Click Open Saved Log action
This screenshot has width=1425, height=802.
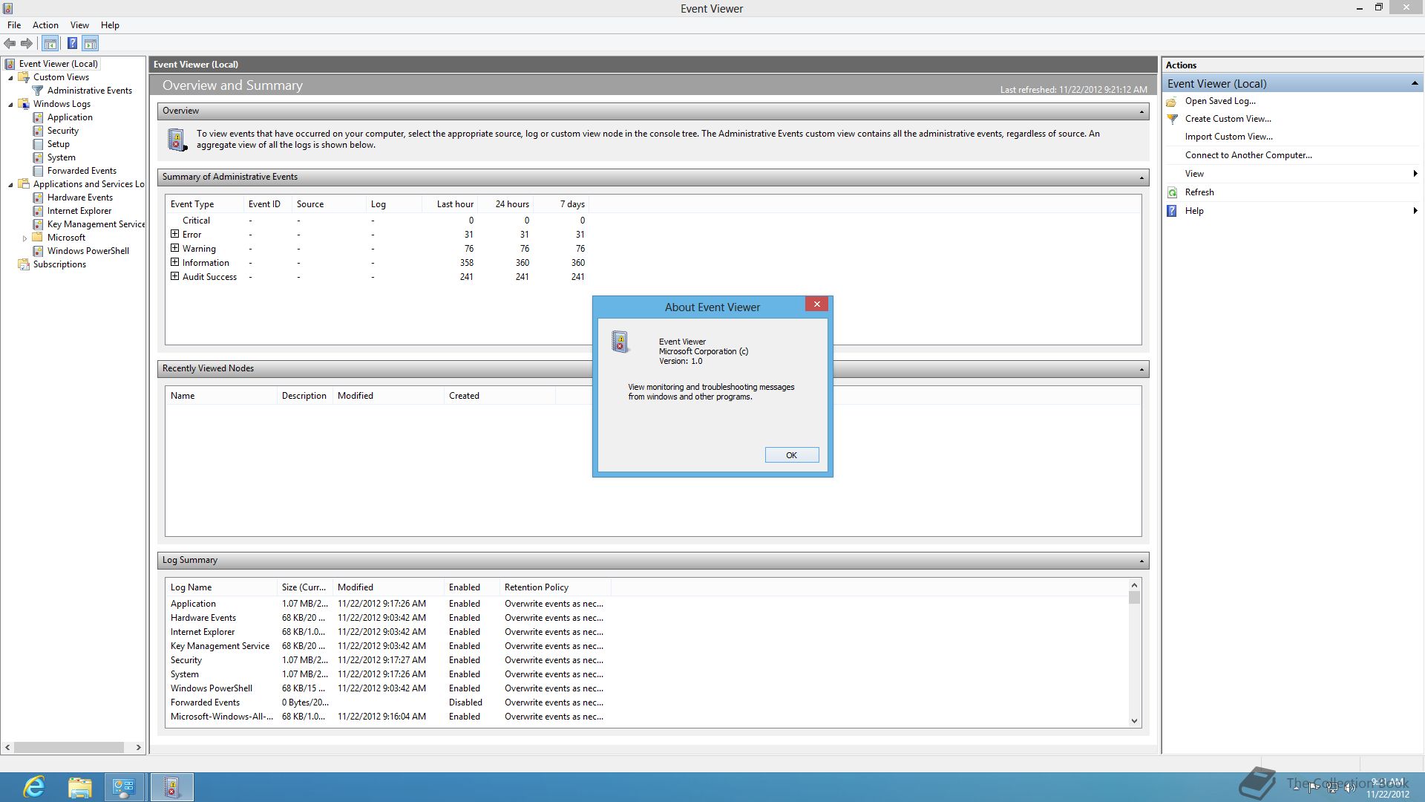[1220, 101]
